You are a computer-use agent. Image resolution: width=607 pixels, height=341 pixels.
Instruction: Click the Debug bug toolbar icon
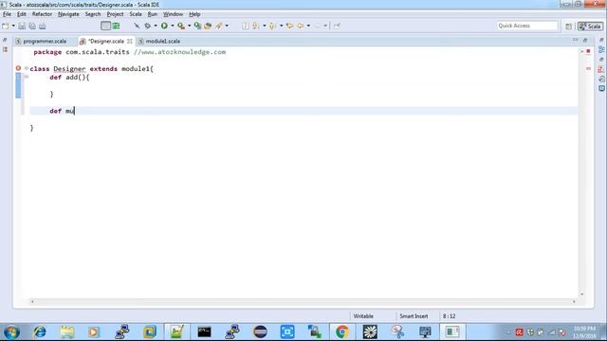(x=148, y=26)
